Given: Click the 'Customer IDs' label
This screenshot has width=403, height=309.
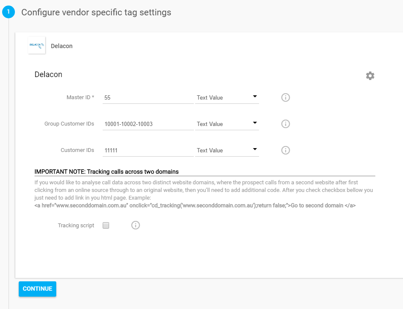Looking at the screenshot, I should tap(78, 150).
